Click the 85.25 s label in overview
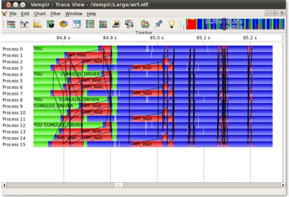The height and width of the screenshot is (197, 289). (x=234, y=22)
